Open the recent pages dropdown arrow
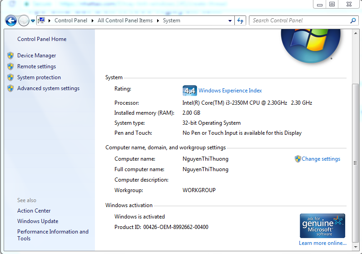The height and width of the screenshot is (254, 362). click(x=33, y=21)
